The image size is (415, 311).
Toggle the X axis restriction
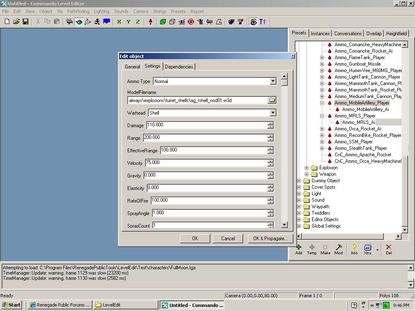pos(119,21)
